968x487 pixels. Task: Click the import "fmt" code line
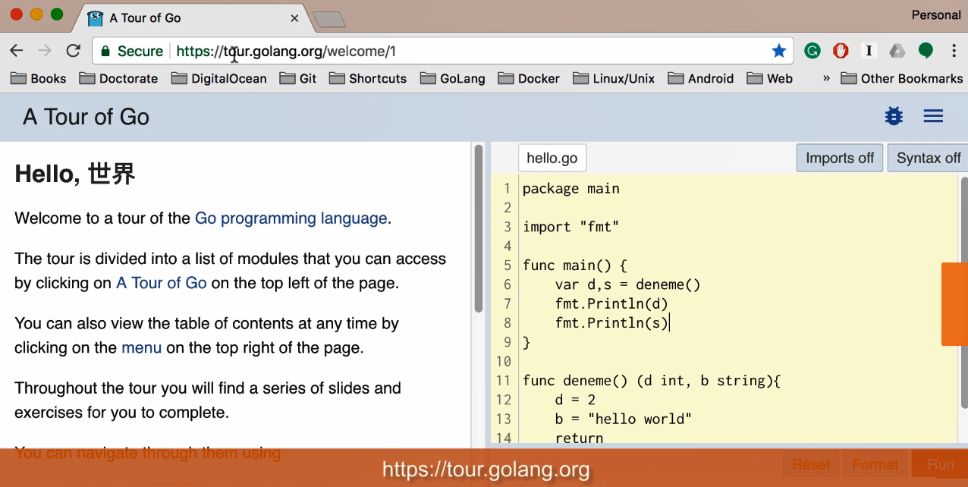571,227
